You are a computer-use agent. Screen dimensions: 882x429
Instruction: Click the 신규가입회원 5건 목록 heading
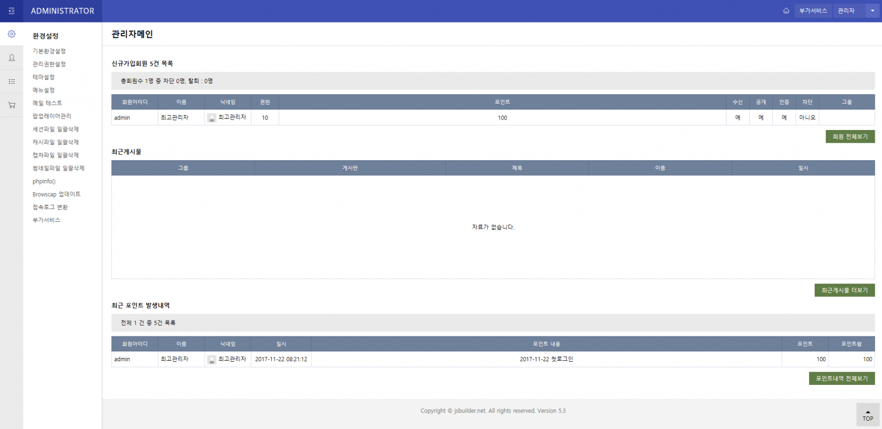point(142,63)
